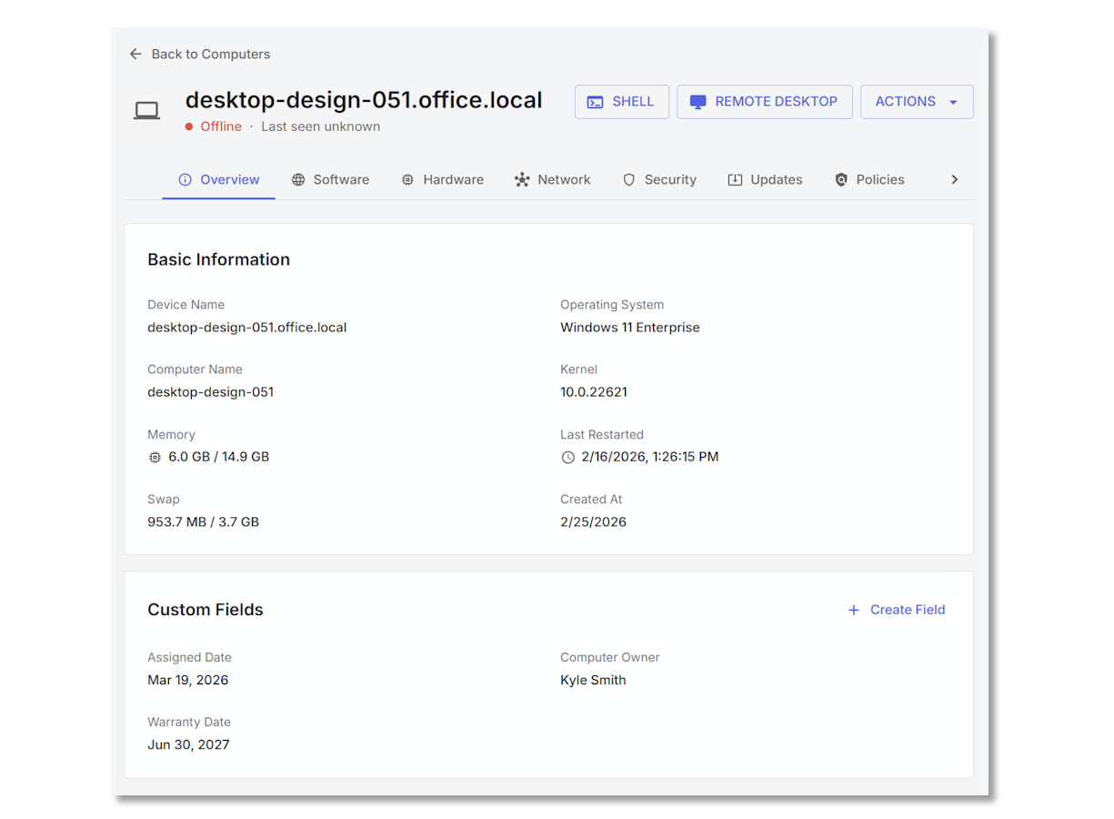Viewport: 1114px width, 819px height.
Task: Click the plus icon beside Create Field
Action: point(854,611)
